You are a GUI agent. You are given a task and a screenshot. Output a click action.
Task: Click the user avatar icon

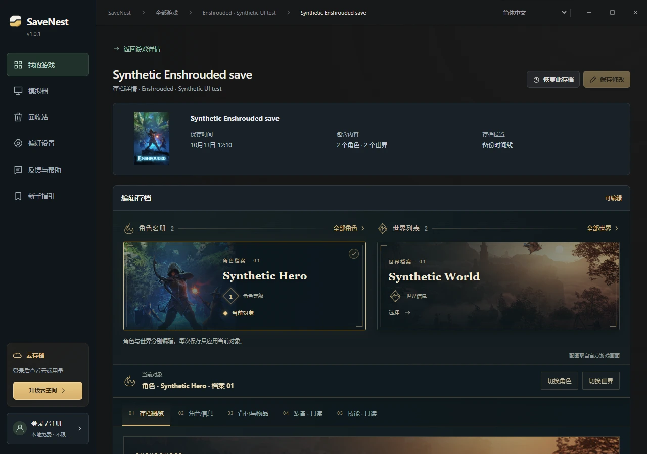[20, 428]
